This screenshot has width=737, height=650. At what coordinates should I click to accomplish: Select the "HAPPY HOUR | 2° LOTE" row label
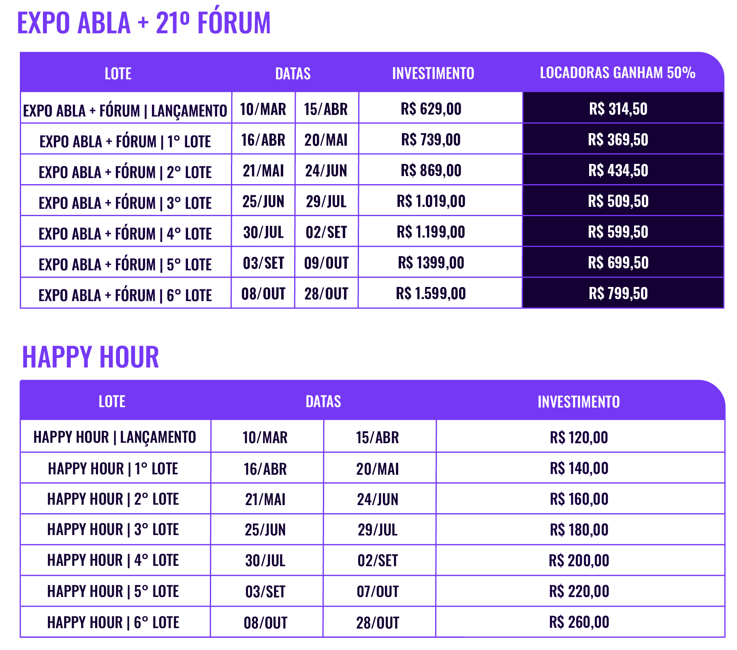tap(113, 499)
